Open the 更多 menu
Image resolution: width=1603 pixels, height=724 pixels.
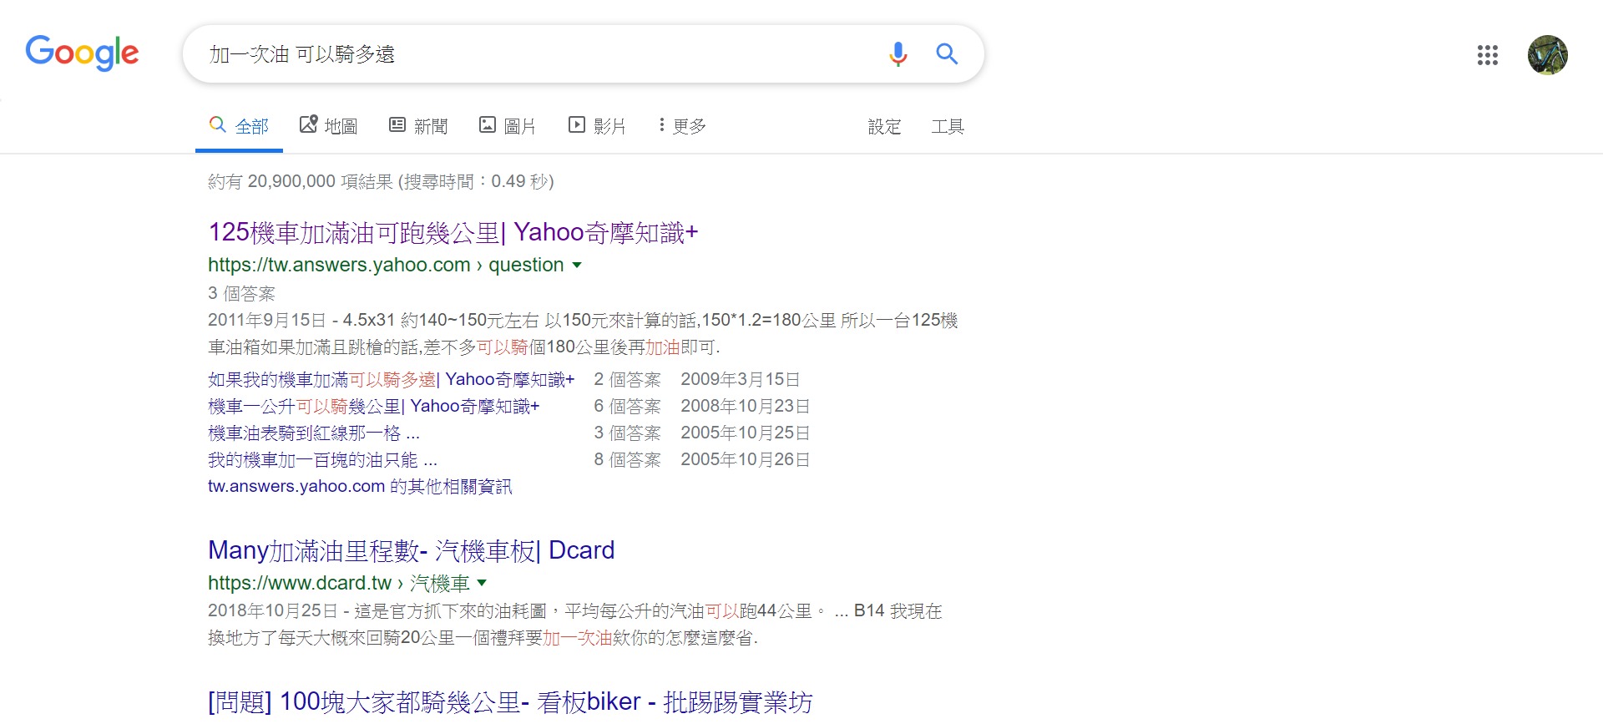(682, 126)
